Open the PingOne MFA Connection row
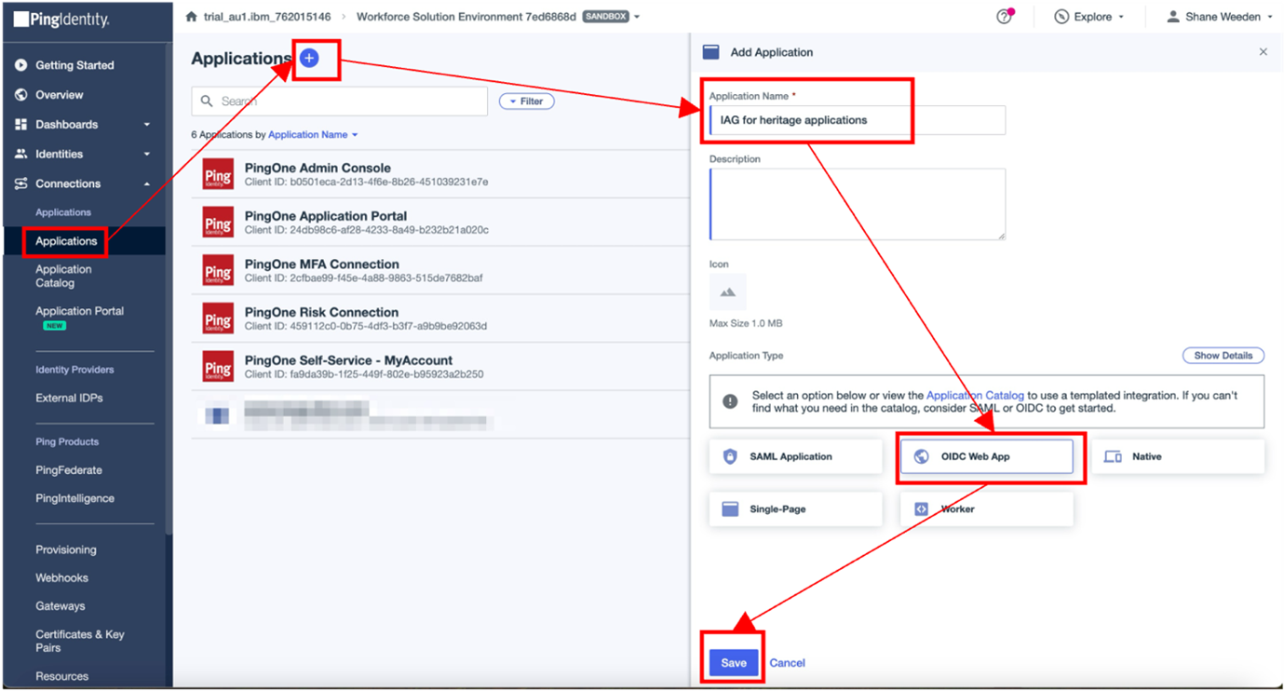 pyautogui.click(x=439, y=271)
